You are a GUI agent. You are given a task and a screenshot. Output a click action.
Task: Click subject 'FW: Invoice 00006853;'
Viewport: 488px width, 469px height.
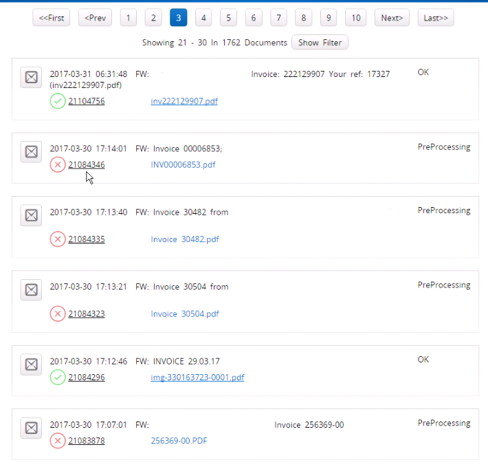tap(179, 149)
